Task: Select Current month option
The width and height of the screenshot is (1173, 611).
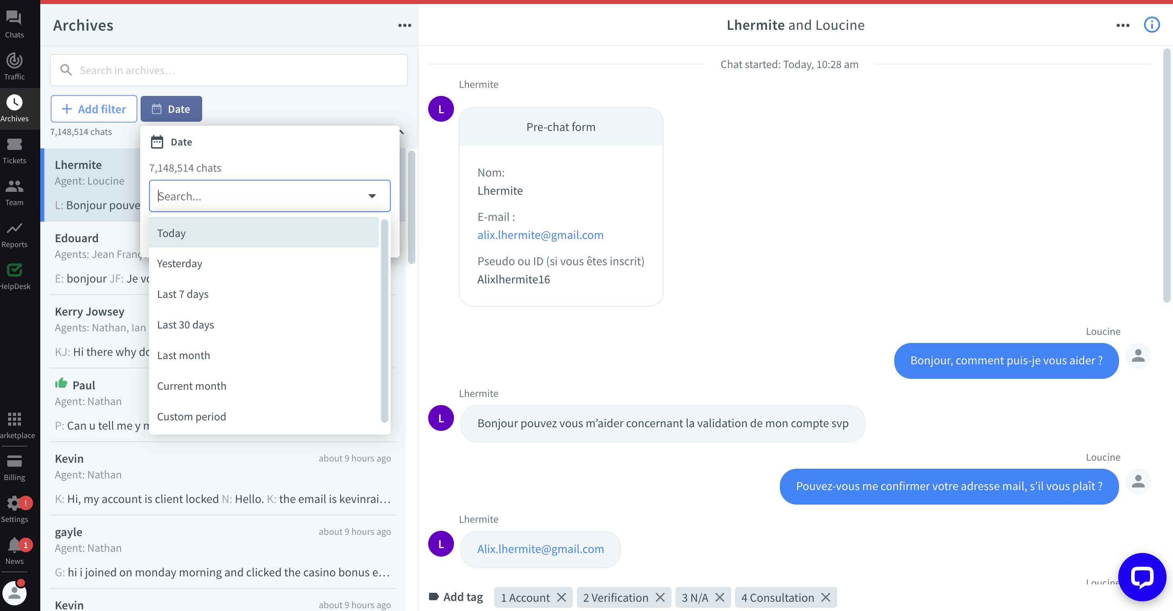Action: [264, 385]
